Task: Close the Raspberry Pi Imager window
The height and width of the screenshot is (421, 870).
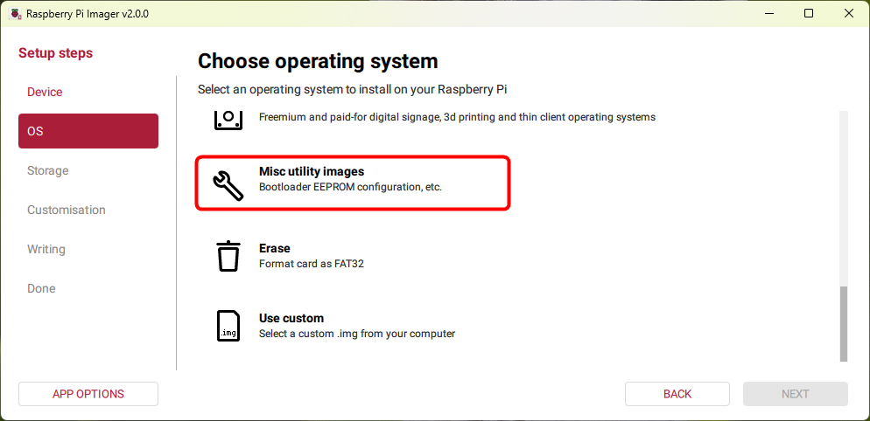Action: pyautogui.click(x=849, y=13)
